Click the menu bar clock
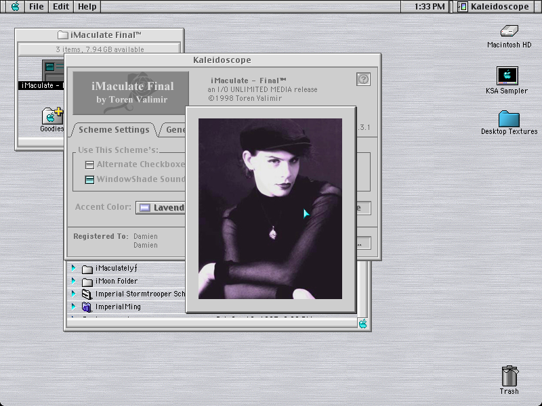 pyautogui.click(x=430, y=7)
